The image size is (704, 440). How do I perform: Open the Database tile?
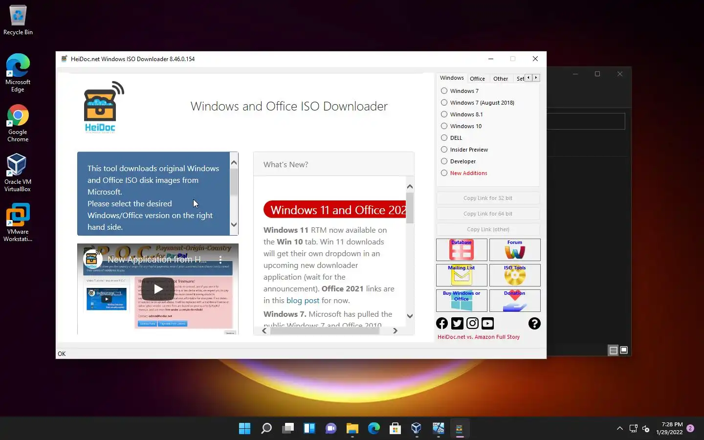point(462,250)
